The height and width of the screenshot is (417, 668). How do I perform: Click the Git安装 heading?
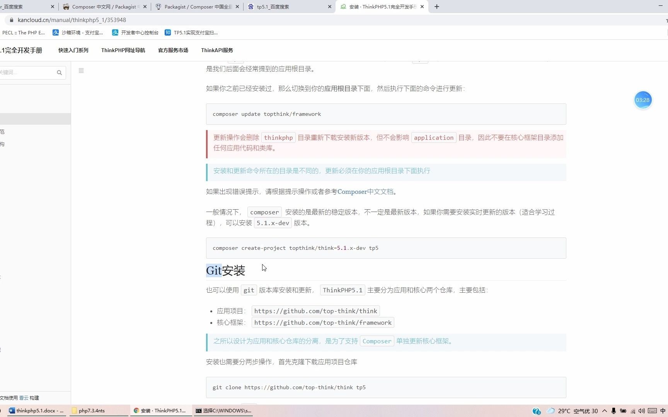[x=225, y=270]
